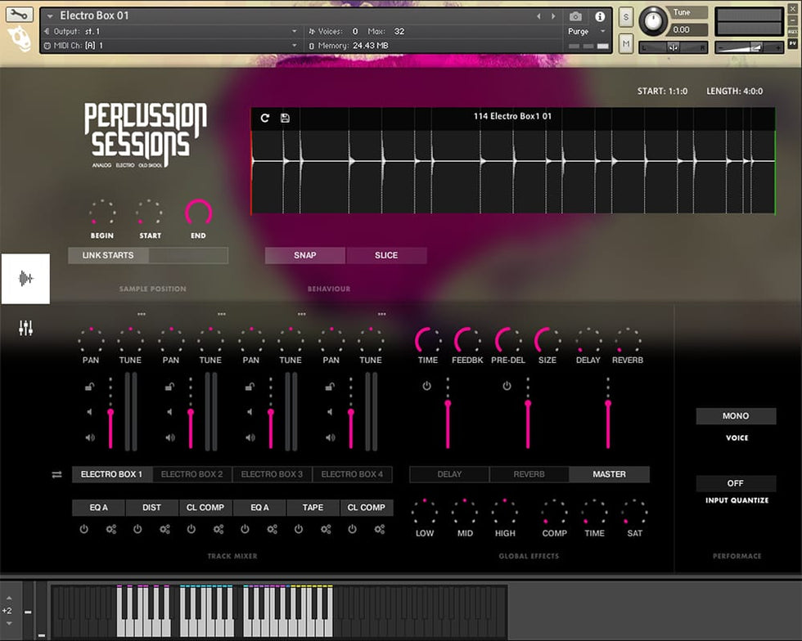
Task: Reload the loop with the refresh icon
Action: [265, 118]
